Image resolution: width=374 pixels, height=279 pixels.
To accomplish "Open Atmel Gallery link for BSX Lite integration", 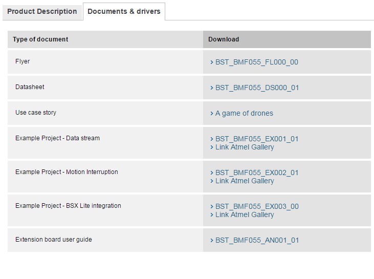I will click(245, 214).
